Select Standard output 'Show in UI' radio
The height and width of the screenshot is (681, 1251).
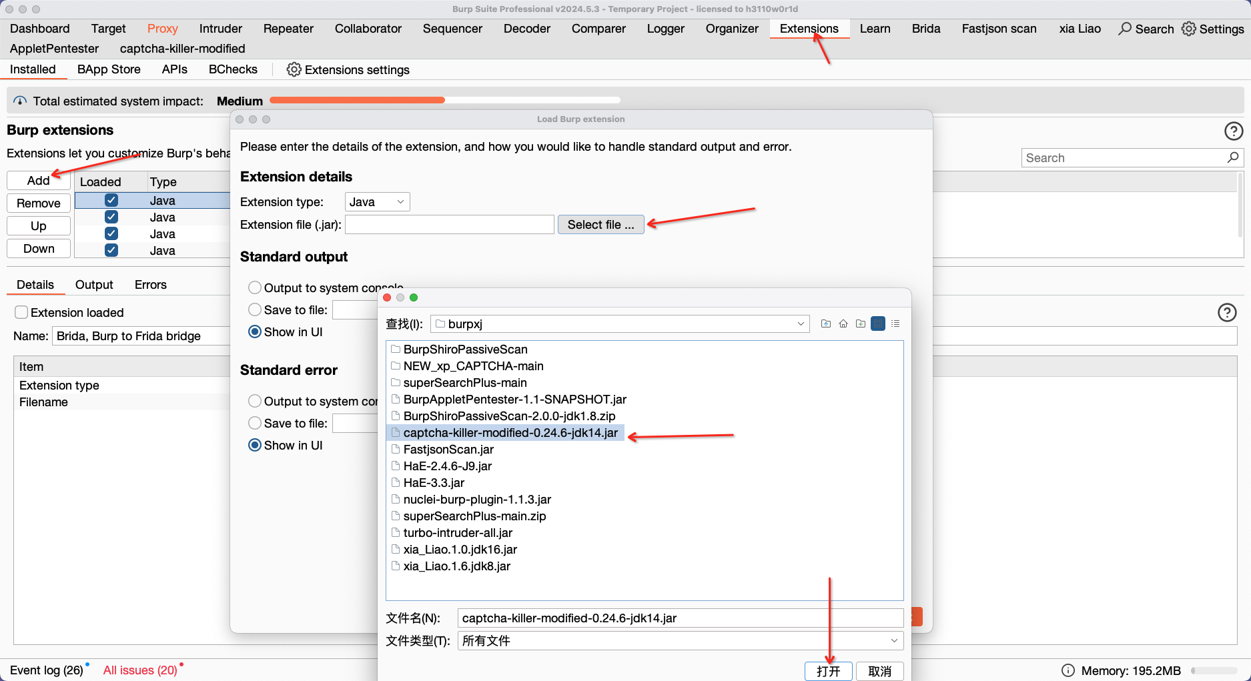tap(255, 331)
